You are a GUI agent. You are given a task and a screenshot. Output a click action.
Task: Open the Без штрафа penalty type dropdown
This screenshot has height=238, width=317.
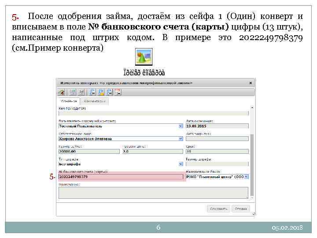pos(181,164)
